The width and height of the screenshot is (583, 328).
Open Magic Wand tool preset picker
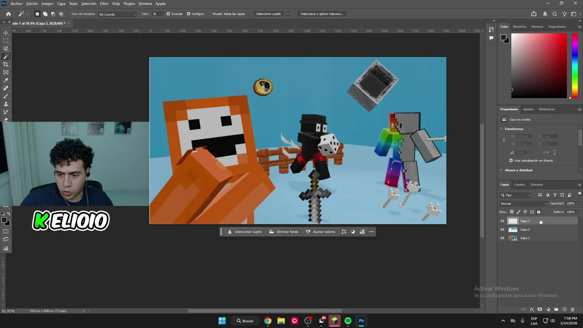pyautogui.click(x=22, y=14)
